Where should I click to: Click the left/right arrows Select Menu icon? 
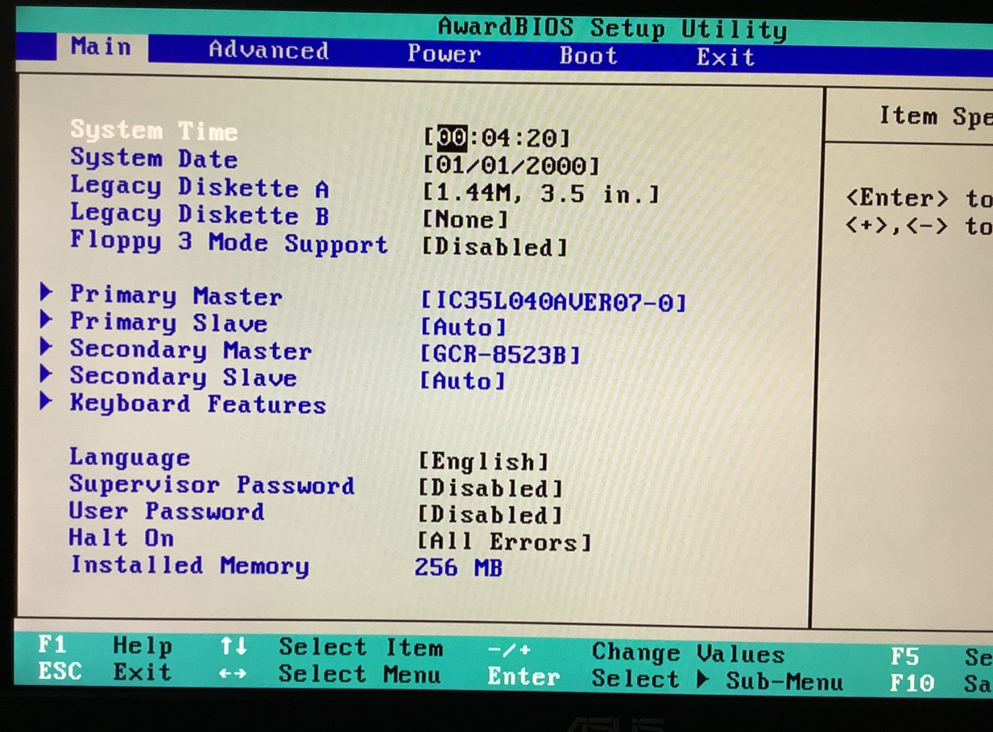232,673
